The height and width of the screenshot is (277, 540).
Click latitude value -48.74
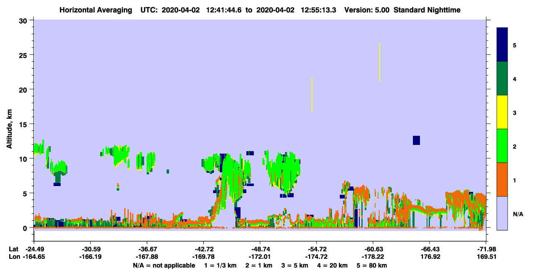pos(260,249)
